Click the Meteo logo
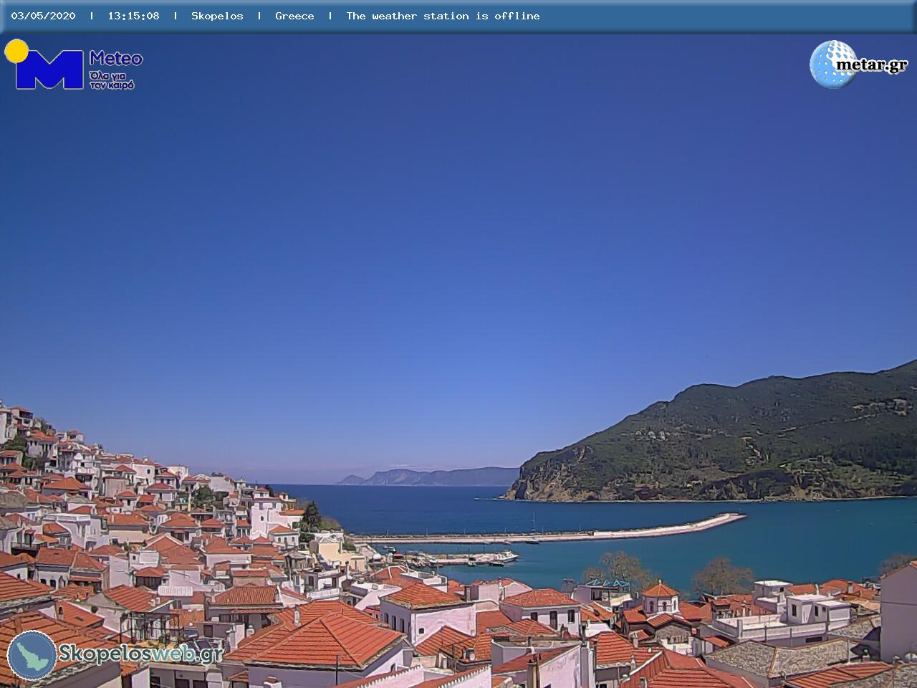 coord(74,64)
